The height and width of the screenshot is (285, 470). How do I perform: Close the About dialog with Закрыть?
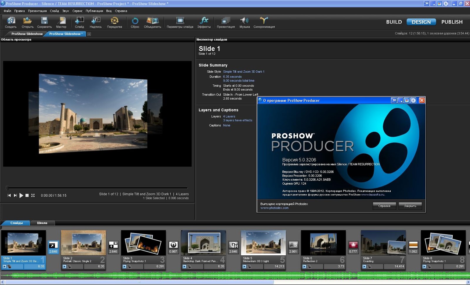[x=410, y=206]
